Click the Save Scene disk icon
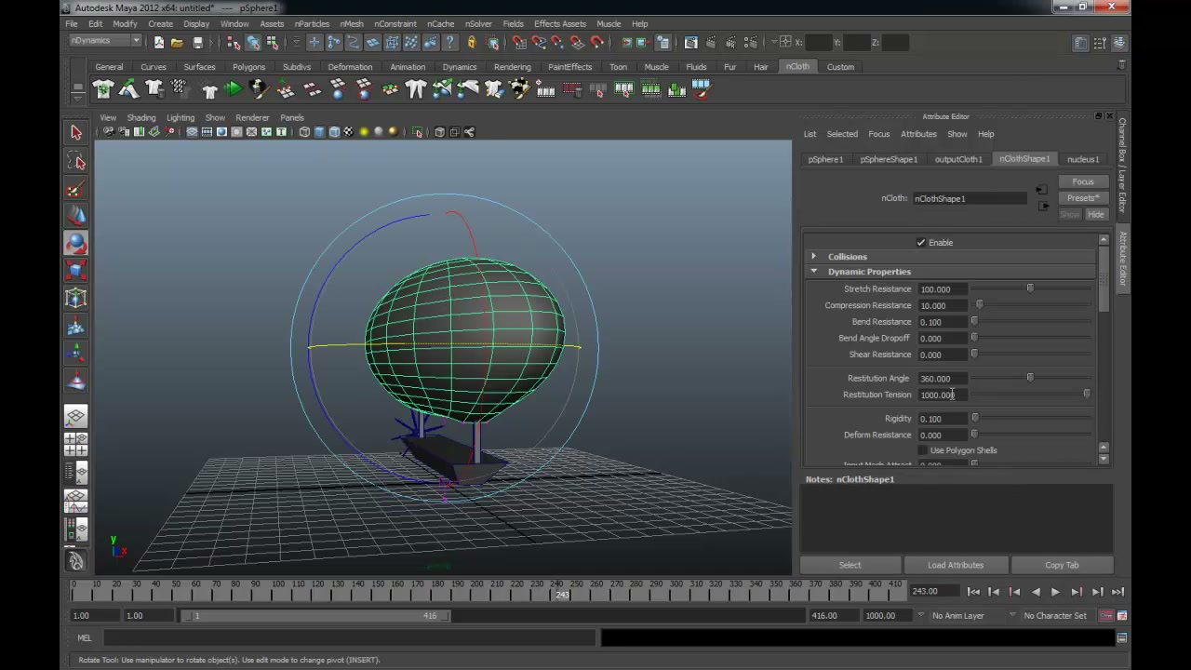The width and height of the screenshot is (1191, 670). 197,42
